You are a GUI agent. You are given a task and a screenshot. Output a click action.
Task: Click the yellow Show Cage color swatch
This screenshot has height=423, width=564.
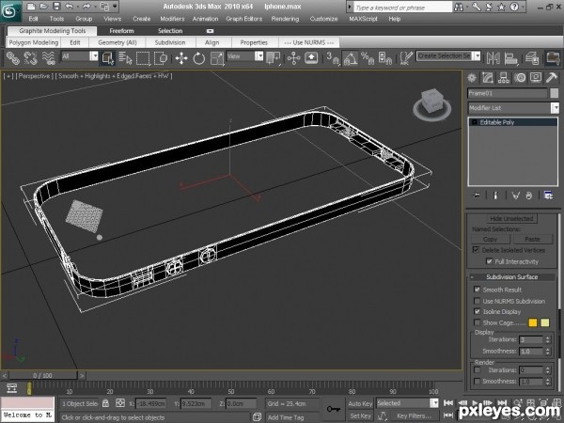click(545, 322)
